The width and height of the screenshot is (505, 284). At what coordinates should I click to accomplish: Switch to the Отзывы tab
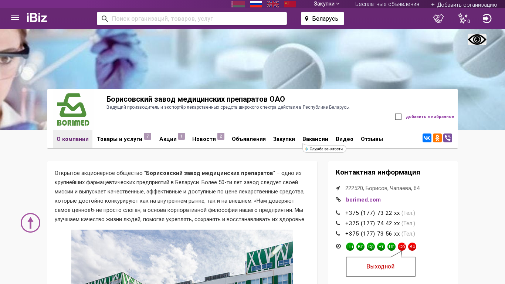tap(372, 139)
